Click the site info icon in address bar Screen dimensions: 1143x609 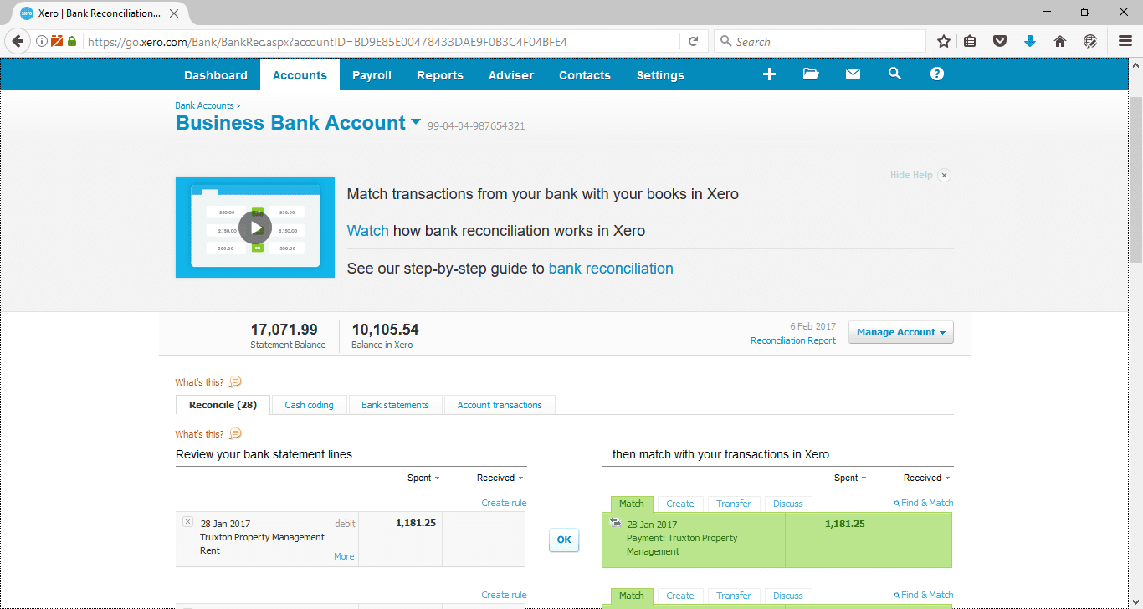[x=42, y=41]
